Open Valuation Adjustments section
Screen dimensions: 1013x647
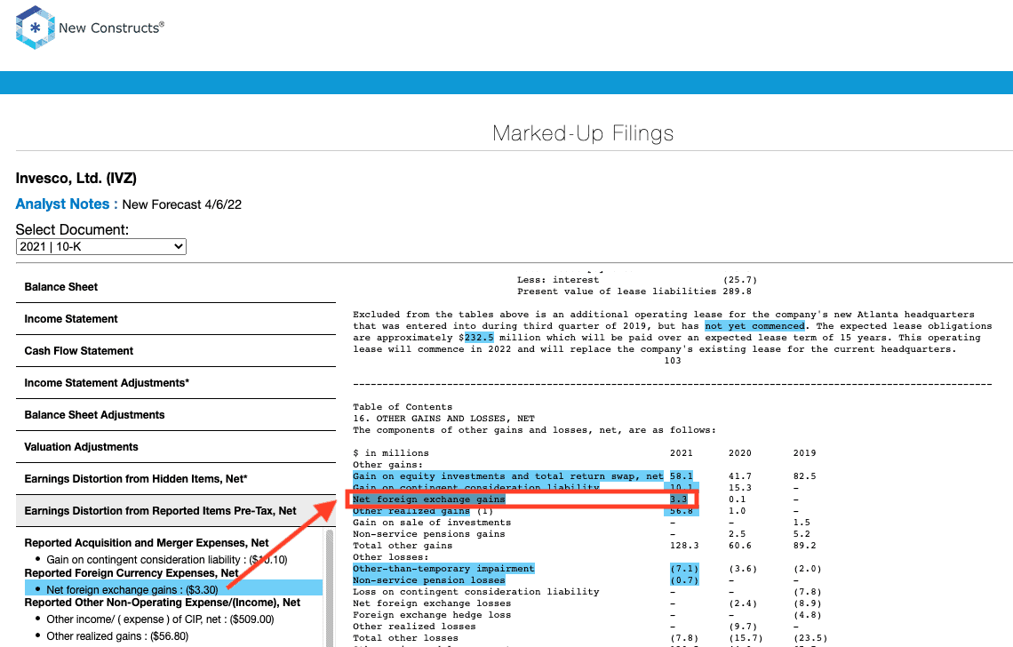(x=176, y=447)
